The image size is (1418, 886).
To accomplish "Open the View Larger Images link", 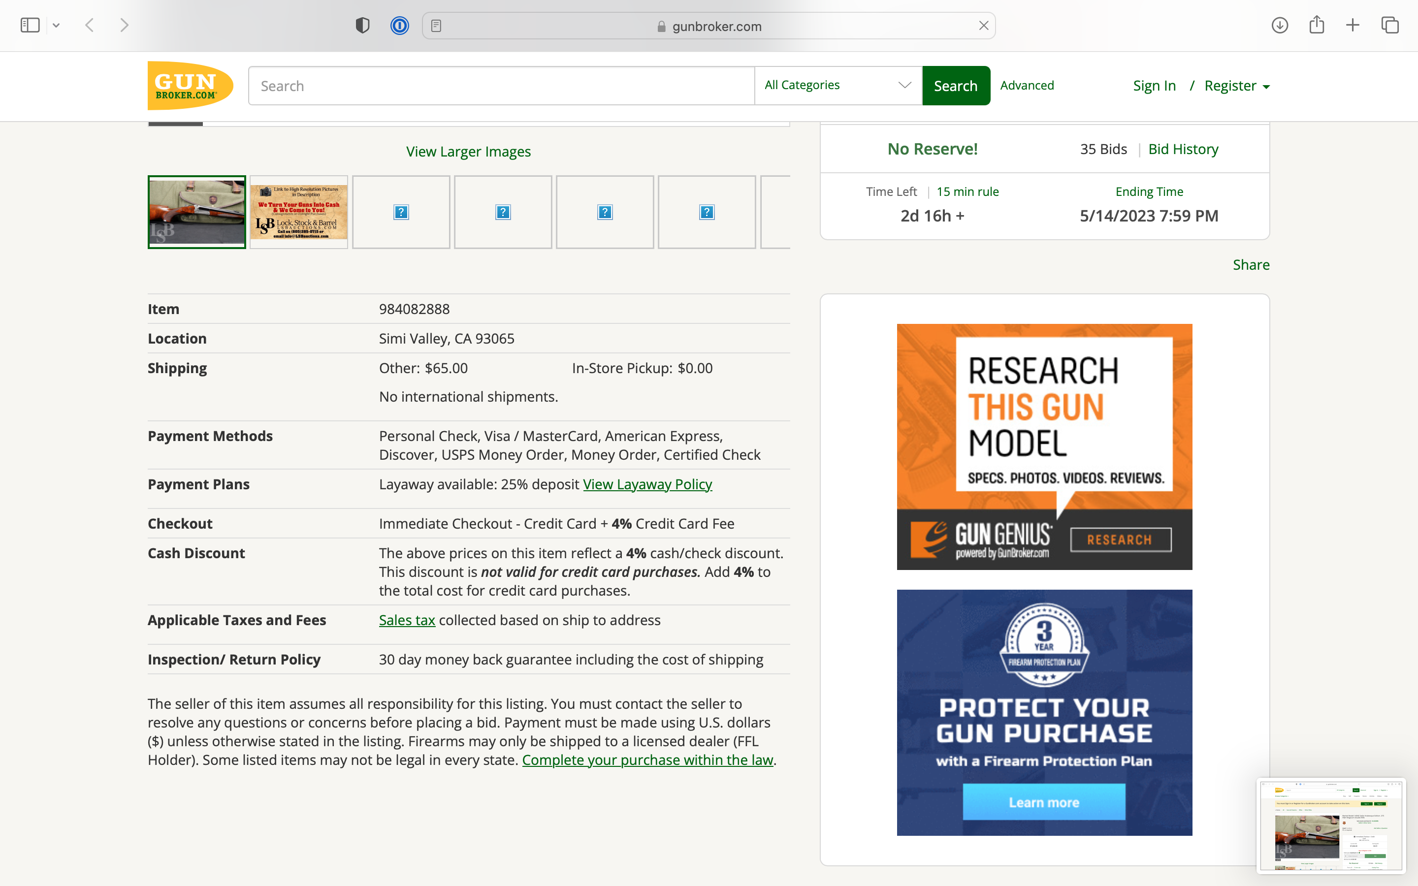I will (469, 151).
